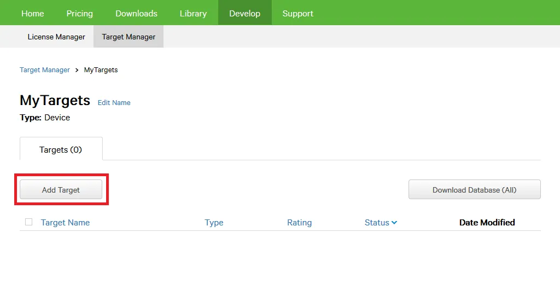560x290 pixels.
Task: Click the Download Database (All) button
Action: point(474,190)
